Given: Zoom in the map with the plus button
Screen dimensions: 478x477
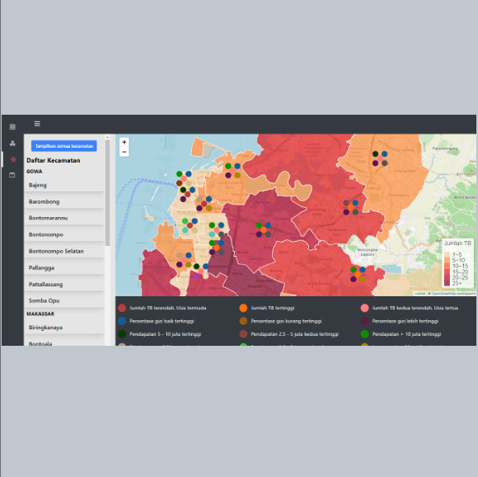Looking at the screenshot, I should [124, 142].
